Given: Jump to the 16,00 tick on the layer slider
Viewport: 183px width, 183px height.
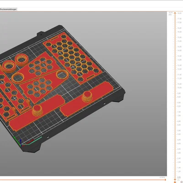Looking at the screenshot, I should point(179,32).
